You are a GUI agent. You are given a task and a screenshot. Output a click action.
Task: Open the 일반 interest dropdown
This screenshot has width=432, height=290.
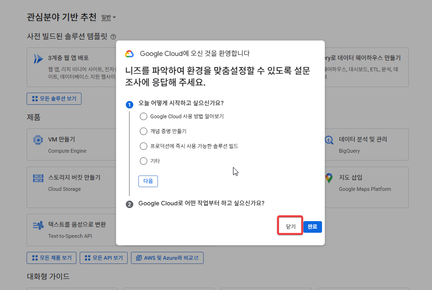[x=108, y=18]
